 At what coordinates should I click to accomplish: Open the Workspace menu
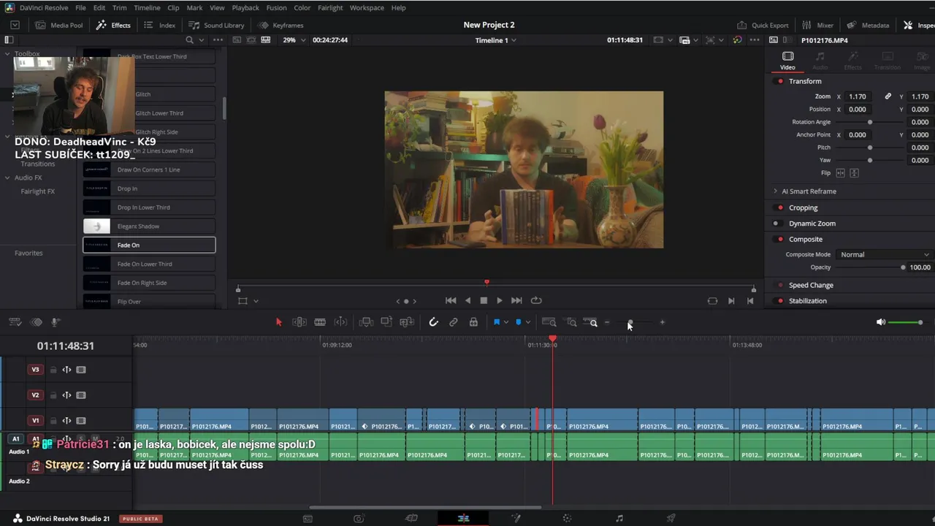point(367,7)
